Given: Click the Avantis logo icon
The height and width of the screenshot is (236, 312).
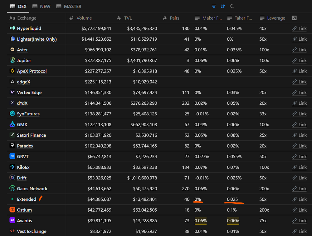Looking at the screenshot, I should 12,220.
